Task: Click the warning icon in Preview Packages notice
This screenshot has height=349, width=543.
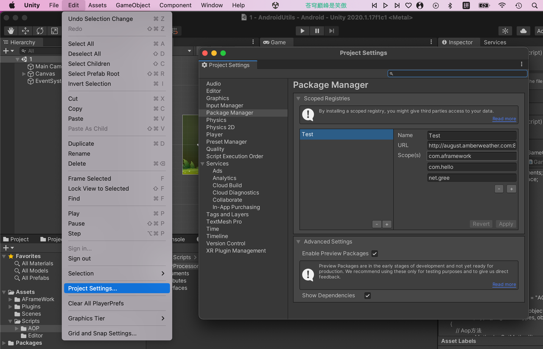Action: coord(308,274)
